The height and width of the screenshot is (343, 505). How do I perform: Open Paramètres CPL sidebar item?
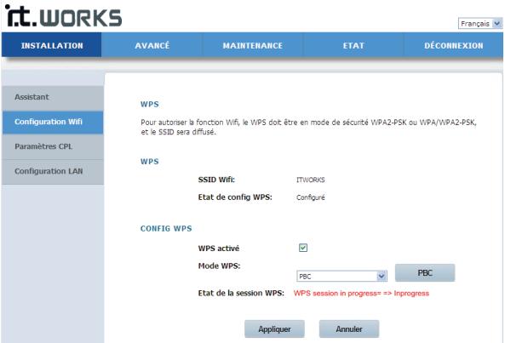(x=53, y=146)
